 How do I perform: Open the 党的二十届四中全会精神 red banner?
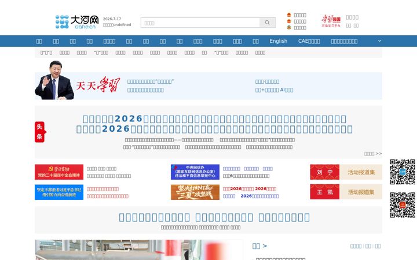[x=59, y=172]
